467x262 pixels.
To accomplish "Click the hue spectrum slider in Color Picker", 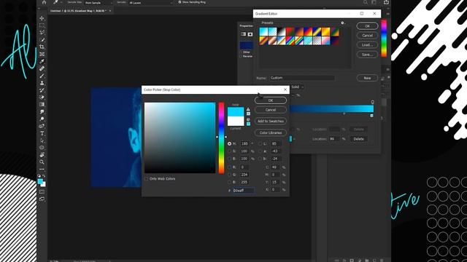I will click(221, 138).
